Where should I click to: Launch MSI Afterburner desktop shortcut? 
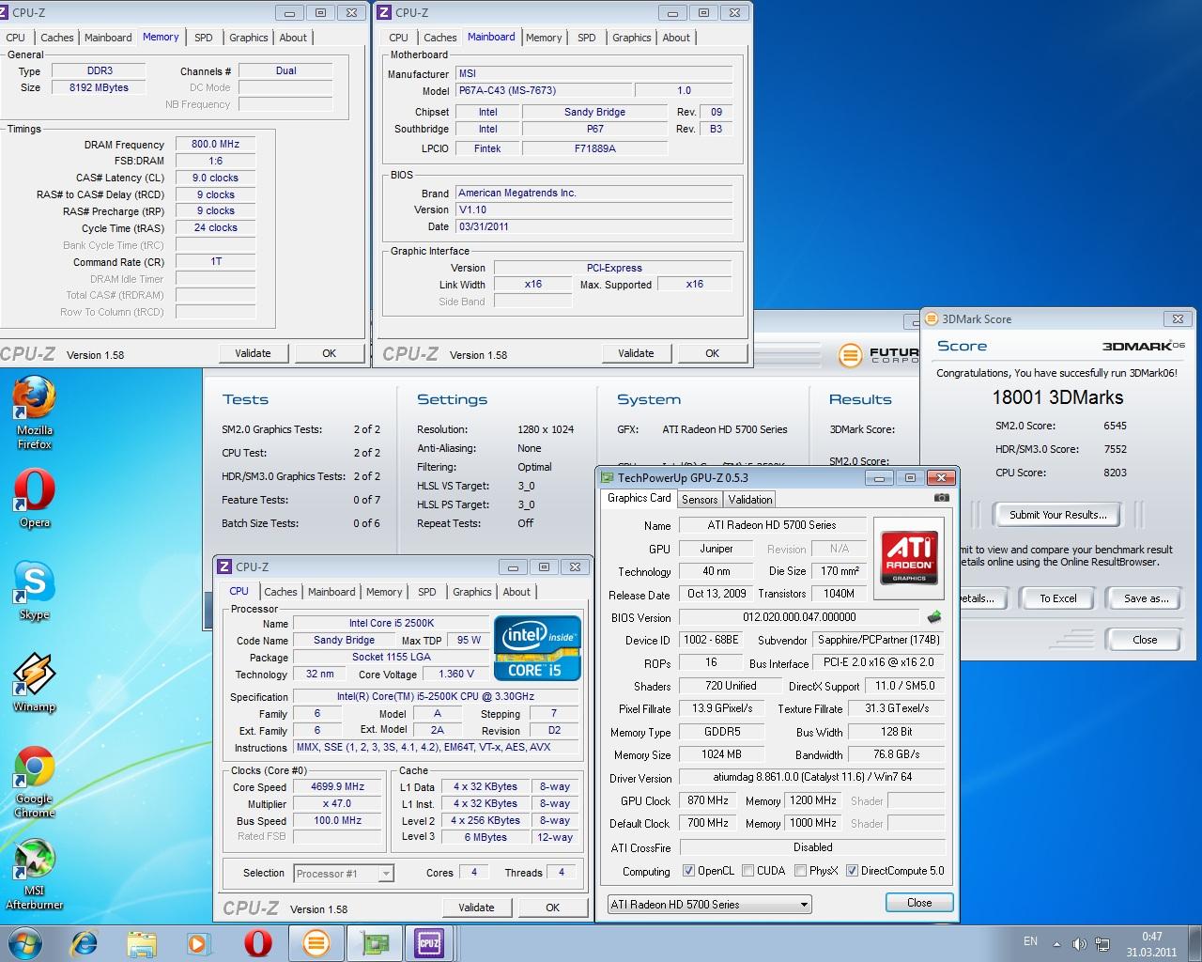click(x=35, y=874)
